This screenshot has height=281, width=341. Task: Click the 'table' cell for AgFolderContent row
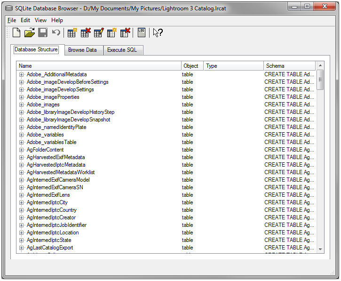[188, 150]
